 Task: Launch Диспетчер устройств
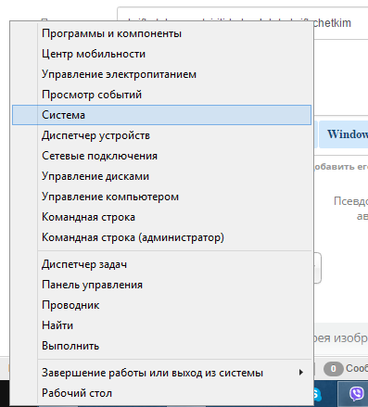pos(161,135)
